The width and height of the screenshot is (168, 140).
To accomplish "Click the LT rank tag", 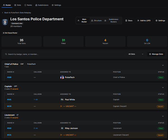I will (x=18, y=115).
